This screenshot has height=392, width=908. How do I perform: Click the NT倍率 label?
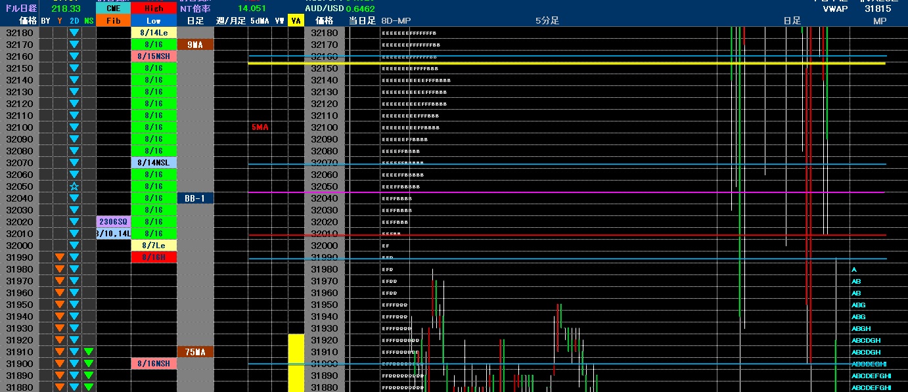coord(196,9)
